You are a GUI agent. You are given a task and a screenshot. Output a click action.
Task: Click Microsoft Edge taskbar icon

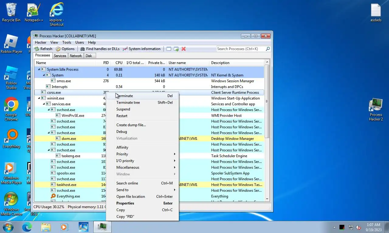tap(27, 227)
